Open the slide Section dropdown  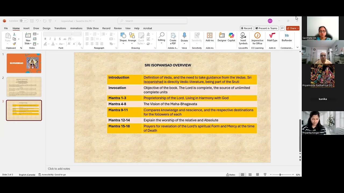point(36,44)
